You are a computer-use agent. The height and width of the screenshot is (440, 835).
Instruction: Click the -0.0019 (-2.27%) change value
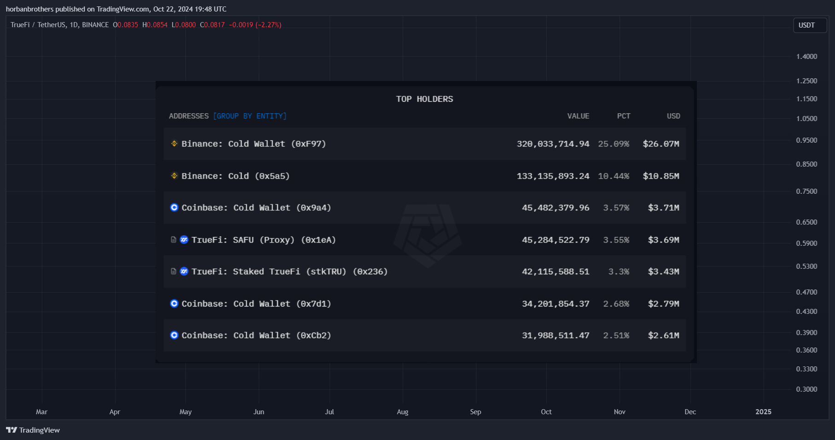tap(255, 25)
